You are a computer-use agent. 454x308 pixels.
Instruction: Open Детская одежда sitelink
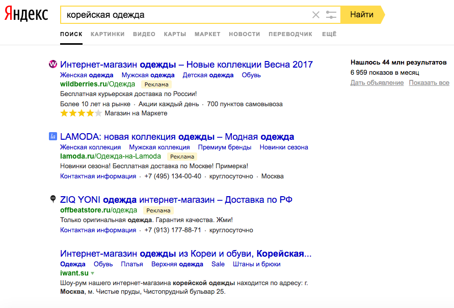tap(208, 75)
